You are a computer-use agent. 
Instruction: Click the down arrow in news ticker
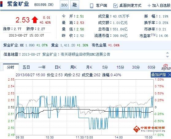[167, 57]
